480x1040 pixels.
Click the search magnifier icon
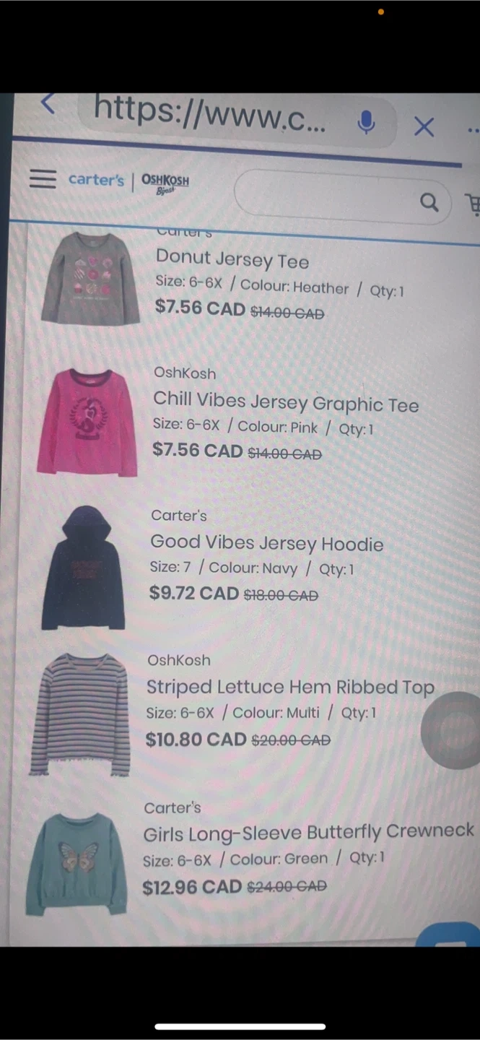point(429,202)
